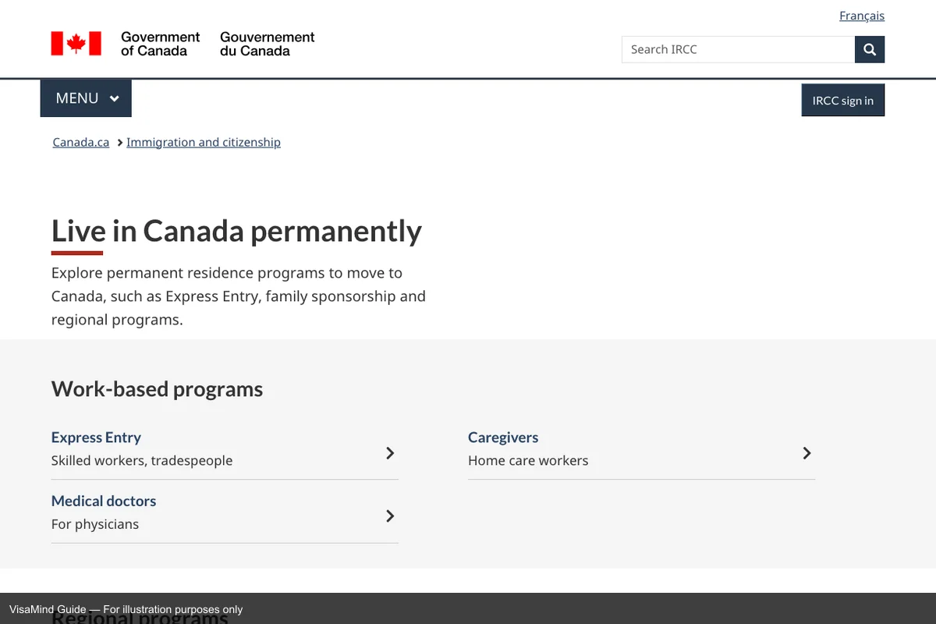Switch language to Français
The width and height of the screenshot is (936, 624).
click(x=861, y=16)
